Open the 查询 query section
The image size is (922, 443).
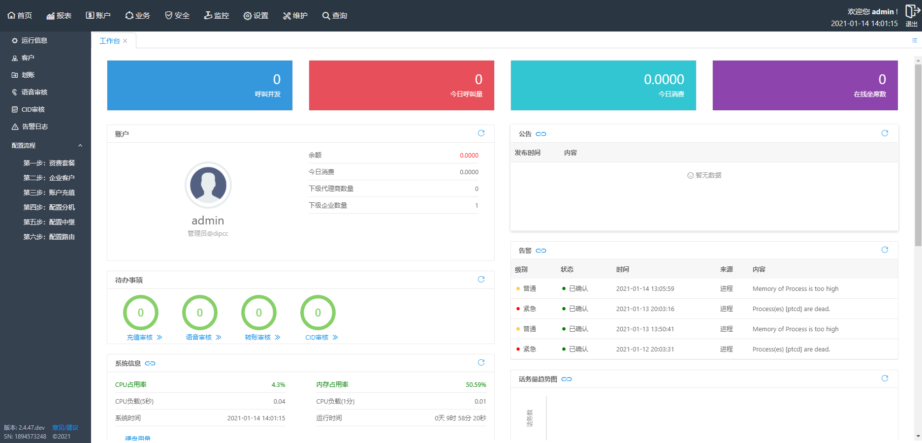coord(334,15)
